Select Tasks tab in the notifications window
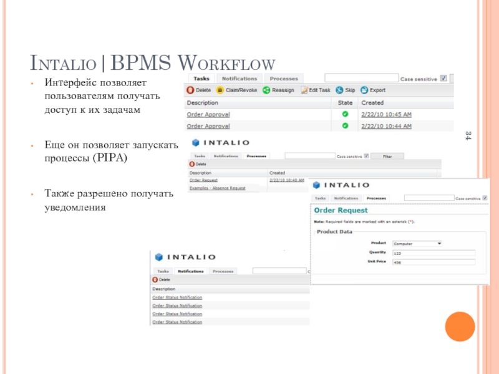 pyautogui.click(x=163, y=271)
